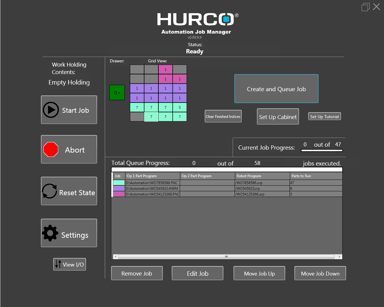Select the D:\Automation\WO545632.HWM cell
The height and width of the screenshot is (307, 384).
click(152, 188)
